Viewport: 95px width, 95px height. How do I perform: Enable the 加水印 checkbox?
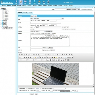[x=35, y=88]
